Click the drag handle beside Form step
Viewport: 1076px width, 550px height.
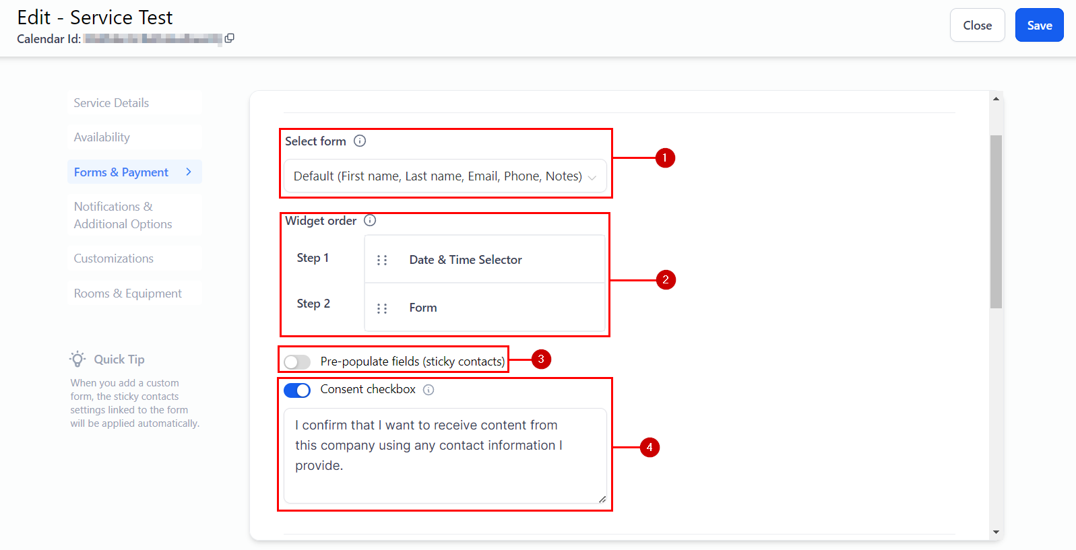tap(382, 308)
